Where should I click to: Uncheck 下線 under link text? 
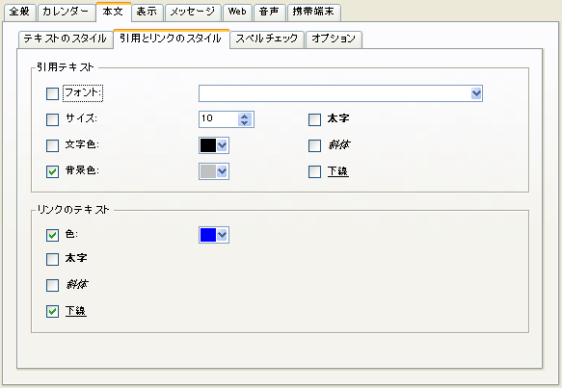tap(52, 311)
